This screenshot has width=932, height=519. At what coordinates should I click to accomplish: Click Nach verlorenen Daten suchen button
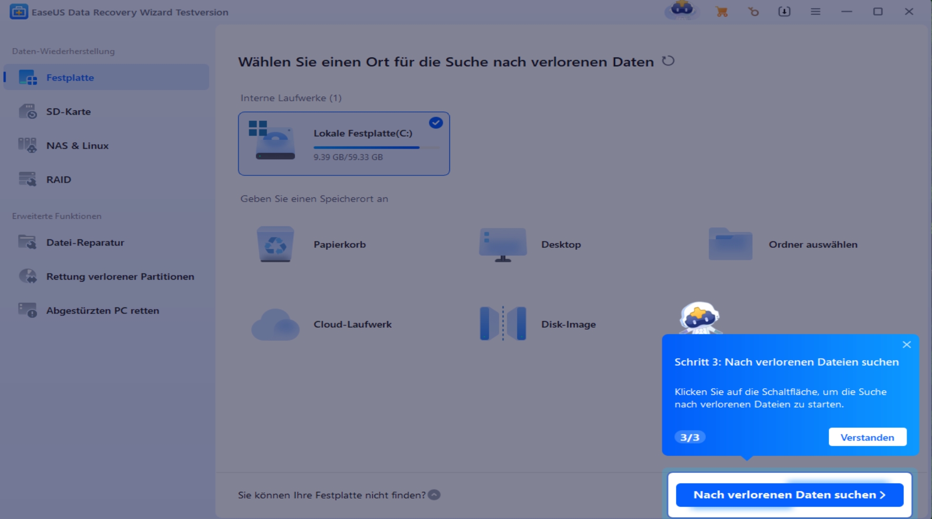[x=789, y=495]
